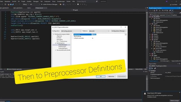Click the dialog help question mark
Screen dimensions: 181x102
[x=121, y=27]
